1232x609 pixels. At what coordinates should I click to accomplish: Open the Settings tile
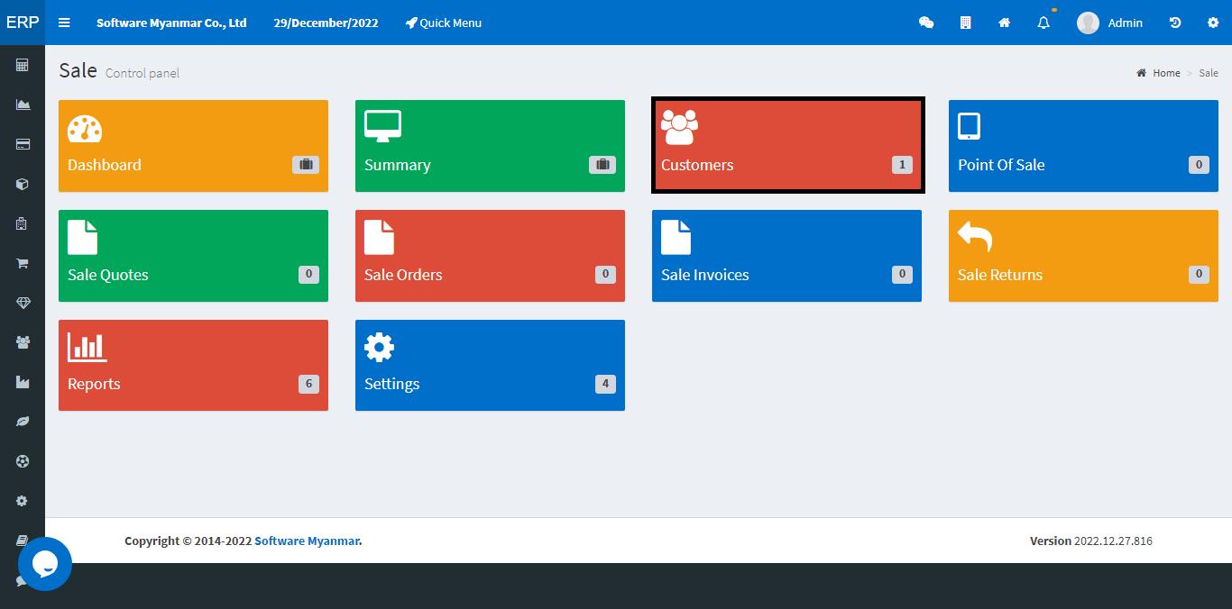[x=490, y=365]
